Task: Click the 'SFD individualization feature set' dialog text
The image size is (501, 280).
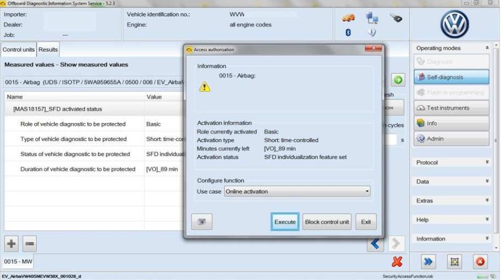Action: click(305, 157)
